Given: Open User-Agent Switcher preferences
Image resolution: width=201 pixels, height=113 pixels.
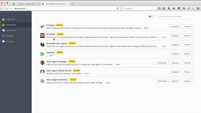Looking at the screenshot, I should (x=162, y=81).
